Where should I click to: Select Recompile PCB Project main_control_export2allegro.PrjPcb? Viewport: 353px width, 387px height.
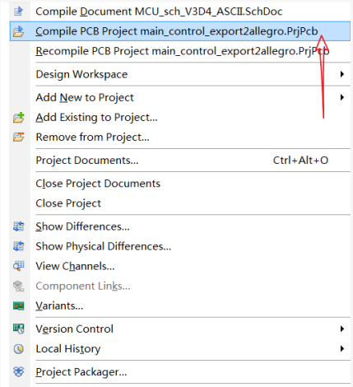(183, 51)
